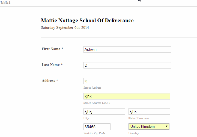
Task: Click the address bar text ending 76861
Action: tap(5, 2)
